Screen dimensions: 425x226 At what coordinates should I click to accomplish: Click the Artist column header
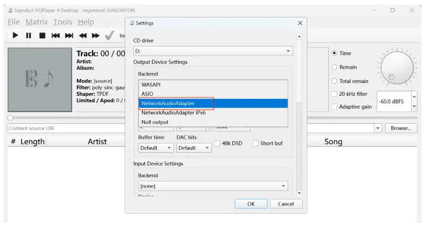coord(97,142)
